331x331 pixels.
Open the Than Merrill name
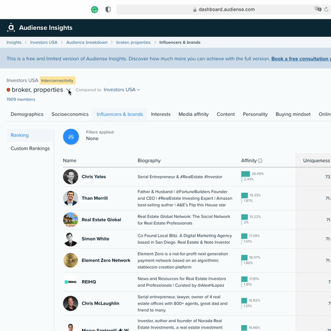(x=94, y=198)
